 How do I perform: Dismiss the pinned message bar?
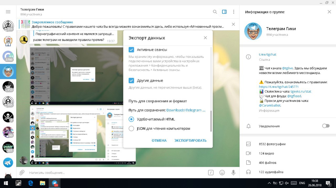[233, 24]
